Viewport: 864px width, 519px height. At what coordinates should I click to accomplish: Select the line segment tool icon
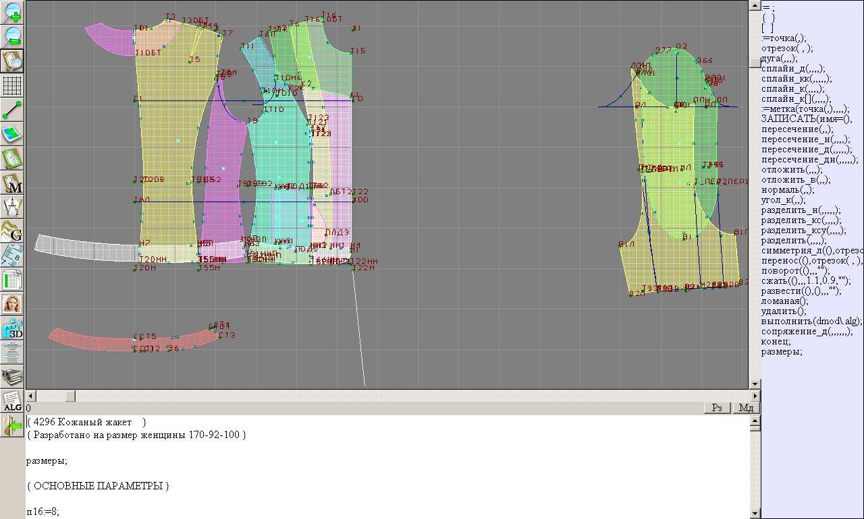(12, 110)
